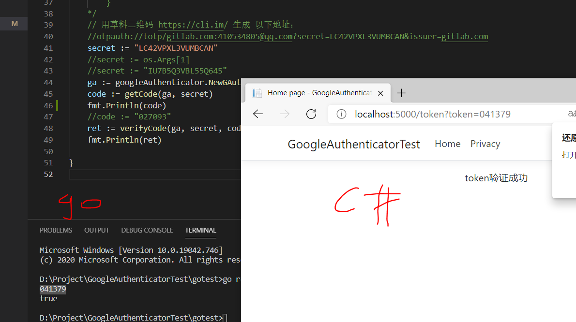Click the browser back arrow
Viewport: 576px width, 322px height.
[x=258, y=114]
